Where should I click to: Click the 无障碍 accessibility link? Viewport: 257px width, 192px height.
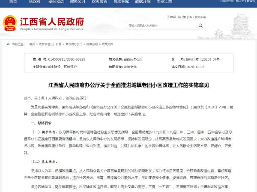point(171,17)
